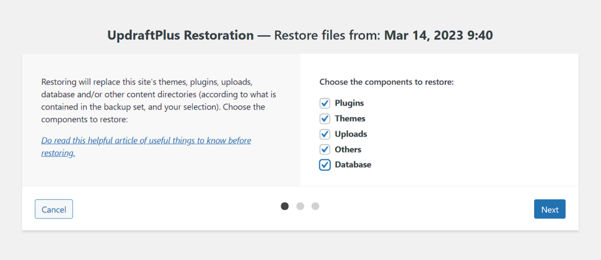Select the Uploads label text
The width and height of the screenshot is (601, 260).
point(351,134)
